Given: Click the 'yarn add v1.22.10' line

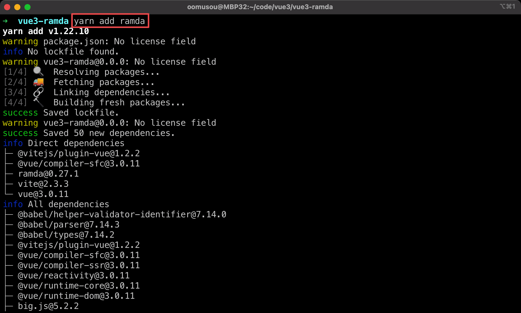Looking at the screenshot, I should (x=46, y=31).
